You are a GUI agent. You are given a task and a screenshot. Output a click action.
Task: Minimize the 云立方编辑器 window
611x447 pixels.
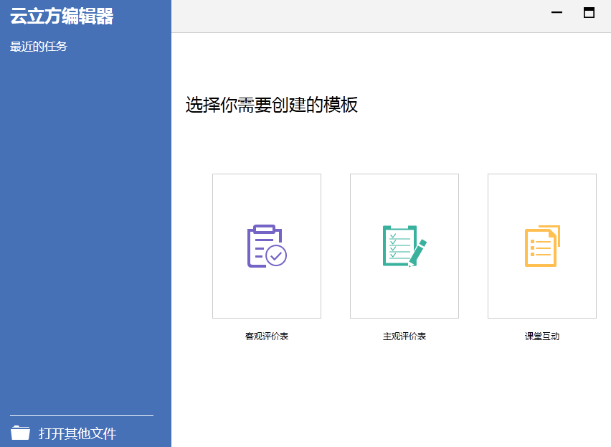pyautogui.click(x=556, y=13)
